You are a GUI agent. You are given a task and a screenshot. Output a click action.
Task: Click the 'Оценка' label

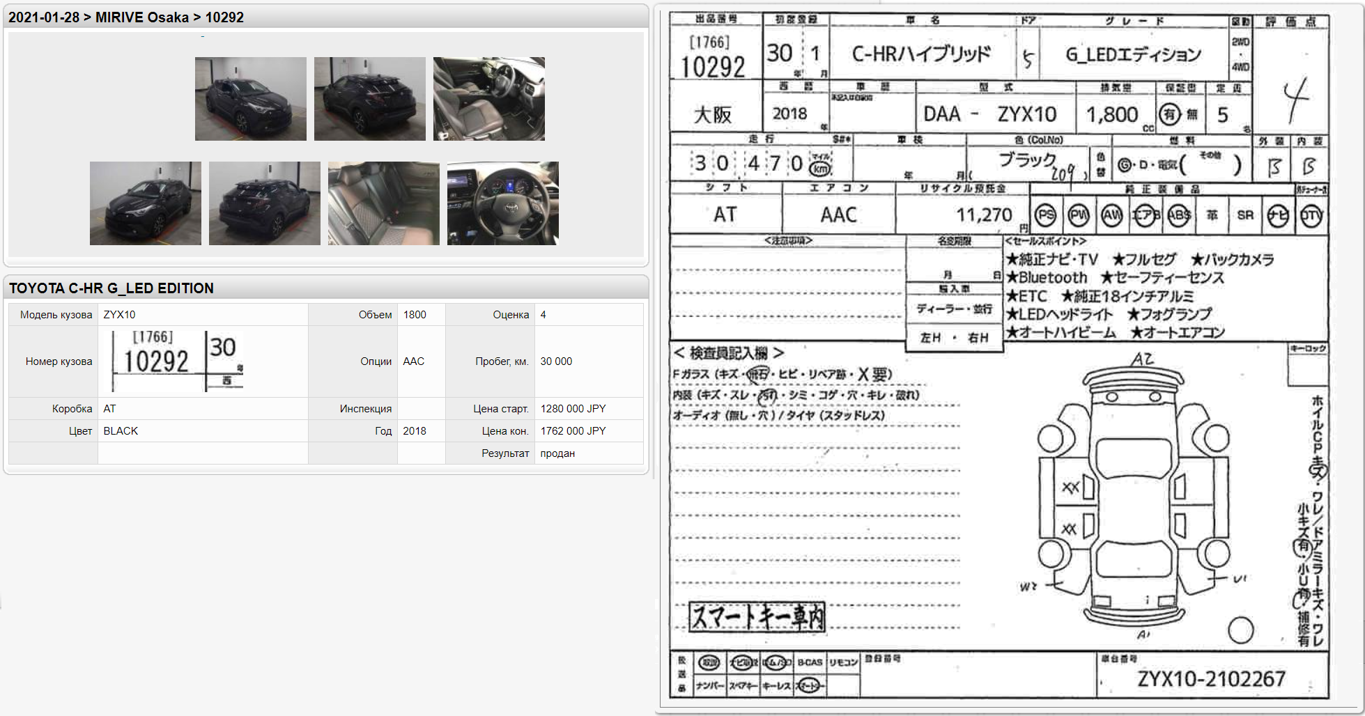pyautogui.click(x=511, y=315)
